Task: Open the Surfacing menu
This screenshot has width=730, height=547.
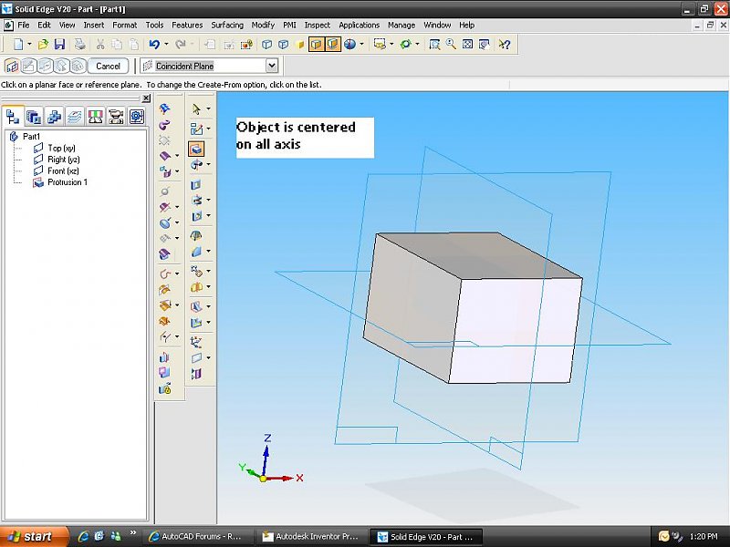Action: tap(227, 25)
